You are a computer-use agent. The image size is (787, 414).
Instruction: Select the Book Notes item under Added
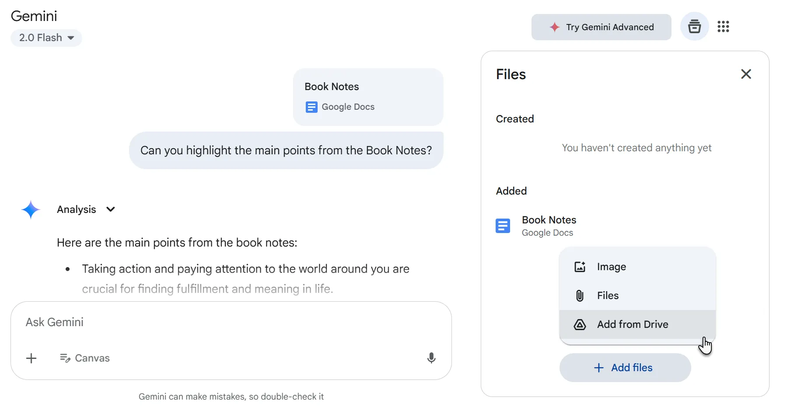click(x=549, y=225)
